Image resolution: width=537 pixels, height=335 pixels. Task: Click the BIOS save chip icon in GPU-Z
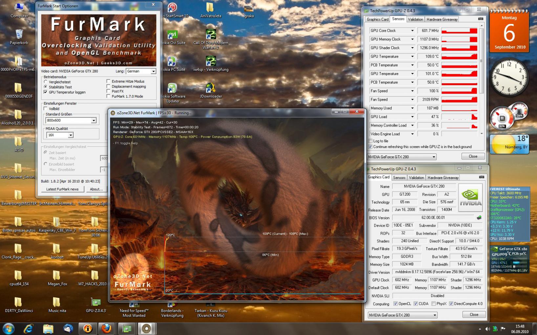[479, 217]
